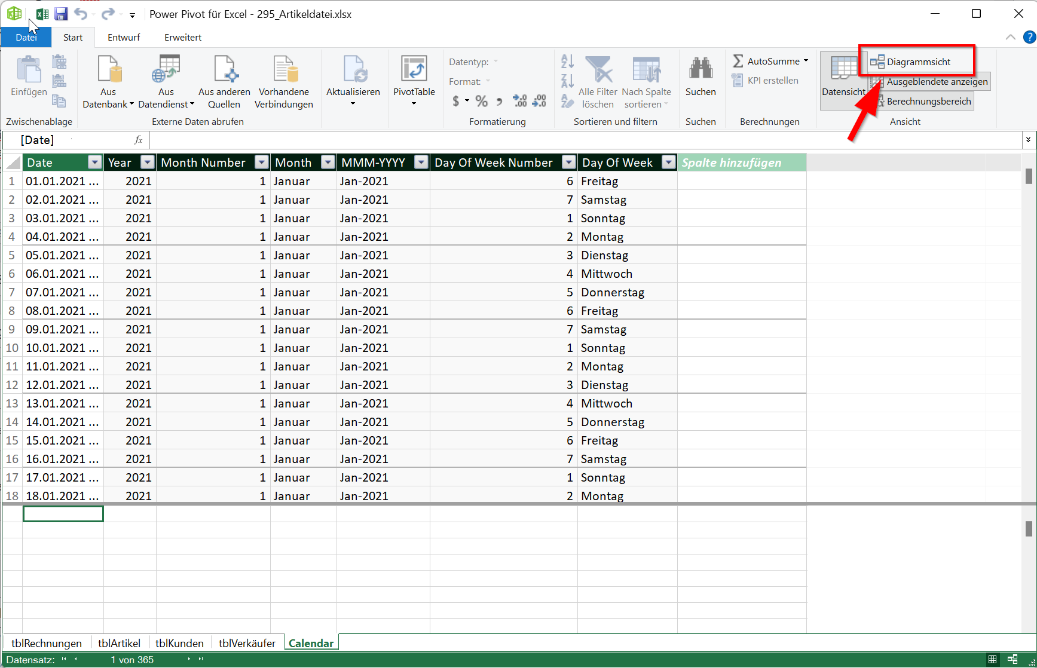Screen dimensions: 1037x668
Task: Click the Einfügen paste icon
Action: (28, 69)
